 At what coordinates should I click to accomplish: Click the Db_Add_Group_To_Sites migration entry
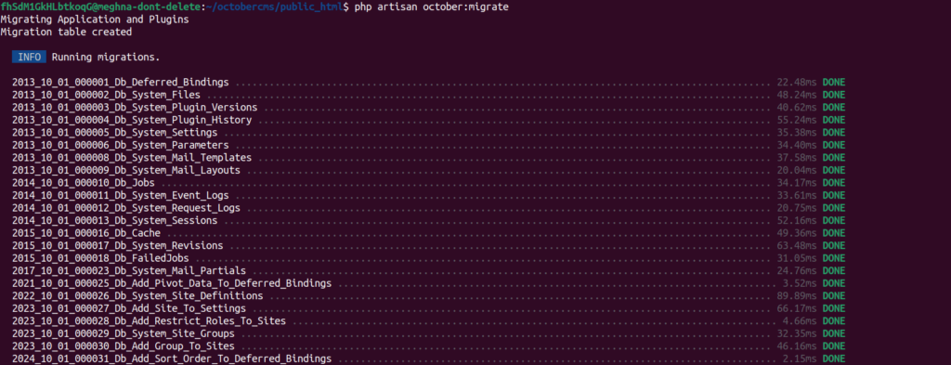coord(124,346)
